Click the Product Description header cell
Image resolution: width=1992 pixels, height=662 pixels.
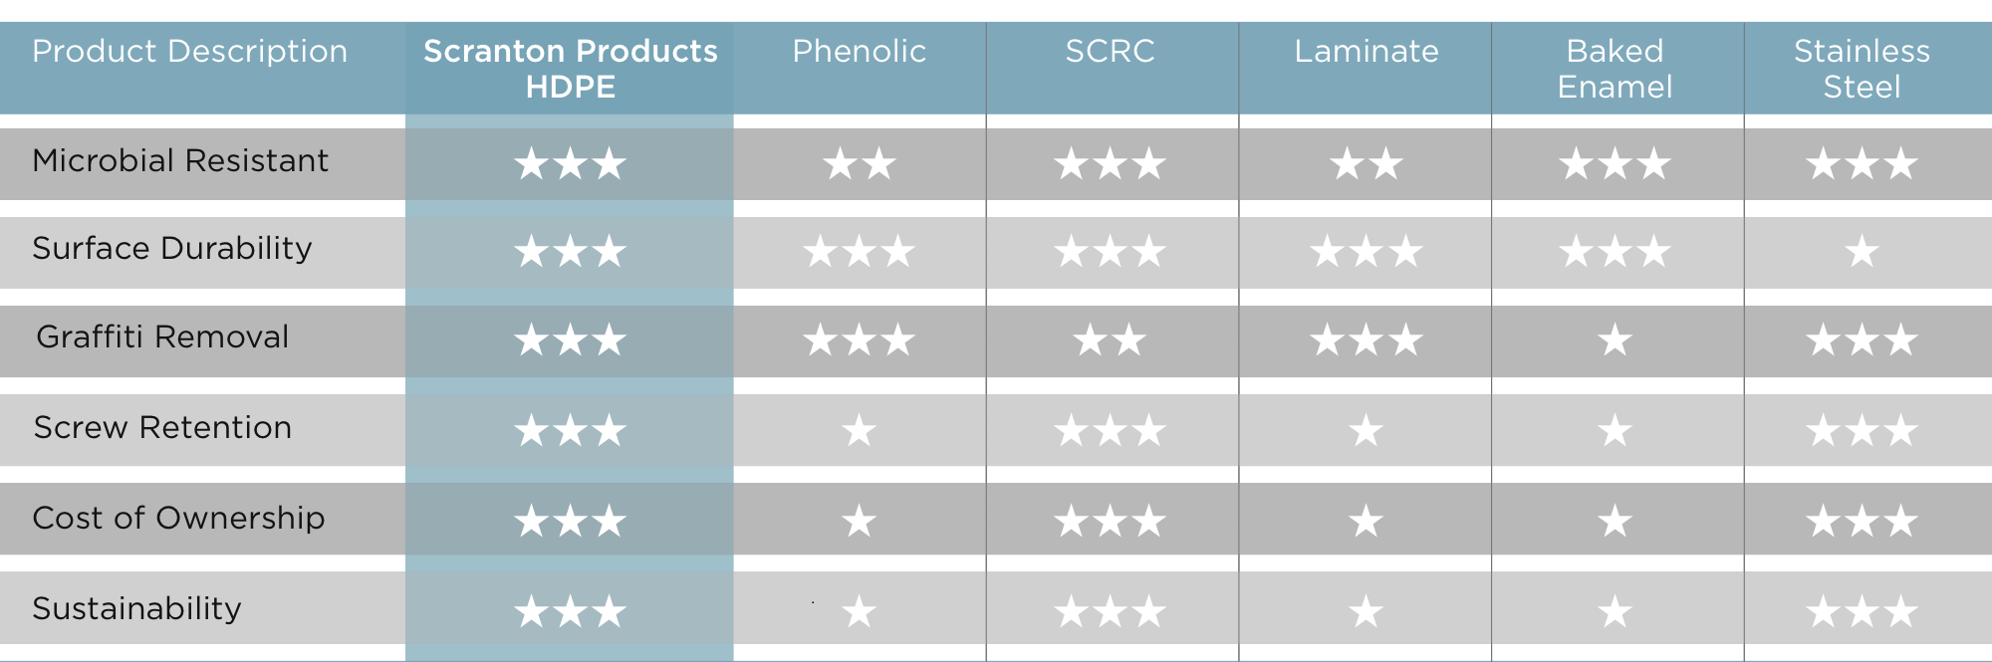pyautogui.click(x=189, y=51)
